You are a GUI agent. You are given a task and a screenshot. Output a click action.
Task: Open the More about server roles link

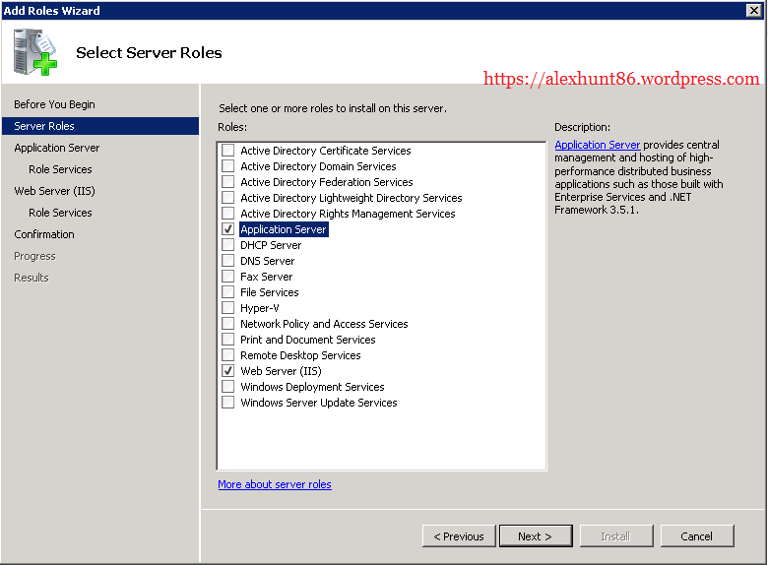coord(275,484)
